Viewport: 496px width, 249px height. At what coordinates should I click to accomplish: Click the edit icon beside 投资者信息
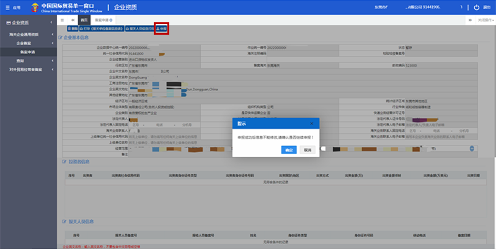pos(64,162)
